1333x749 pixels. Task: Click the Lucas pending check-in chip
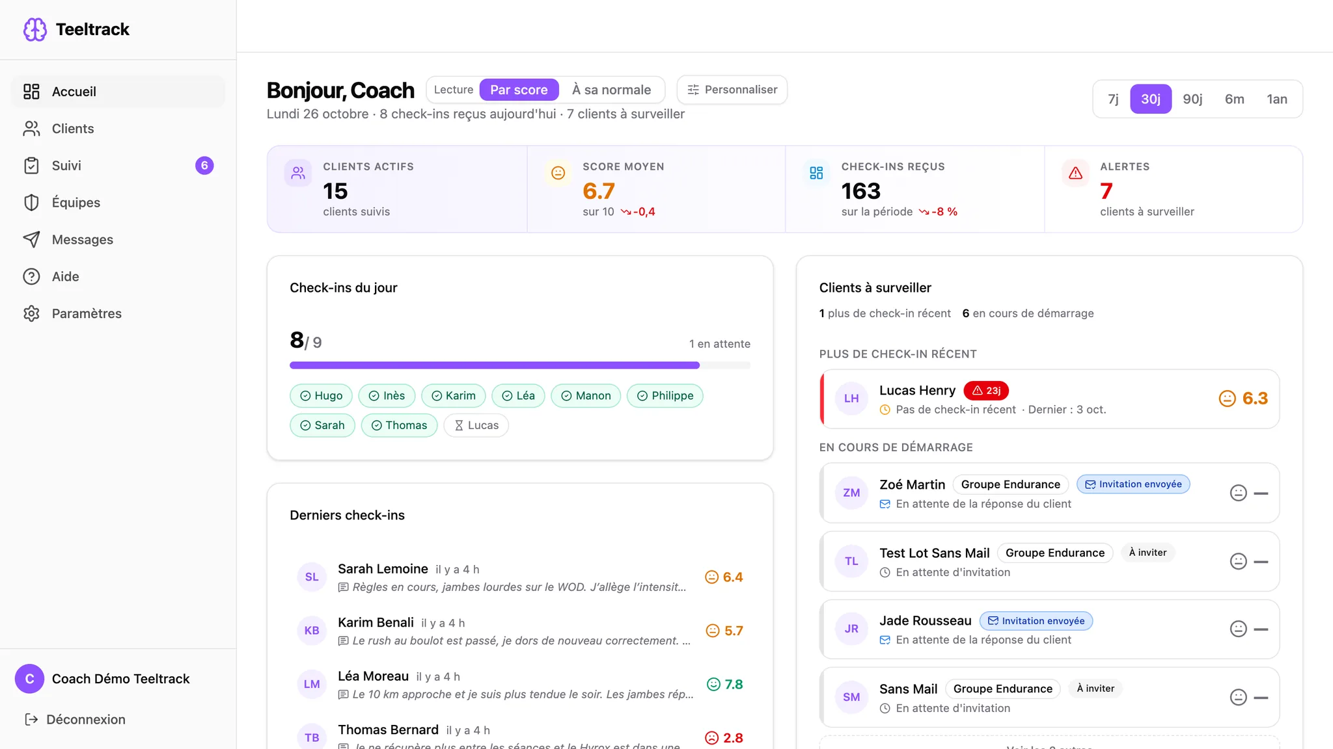pyautogui.click(x=476, y=425)
